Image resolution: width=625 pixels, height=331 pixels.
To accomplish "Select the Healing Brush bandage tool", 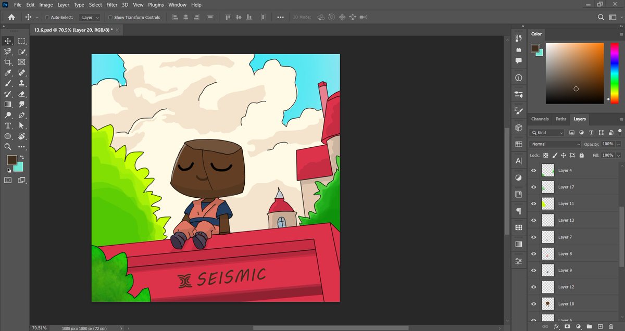I will [22, 73].
